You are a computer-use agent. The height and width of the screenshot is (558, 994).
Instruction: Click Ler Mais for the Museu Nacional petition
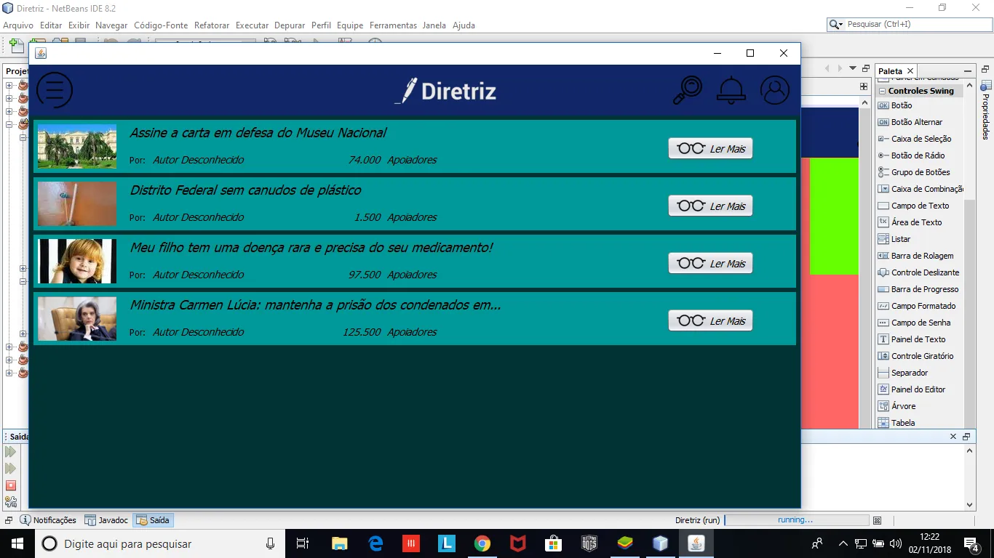click(710, 148)
